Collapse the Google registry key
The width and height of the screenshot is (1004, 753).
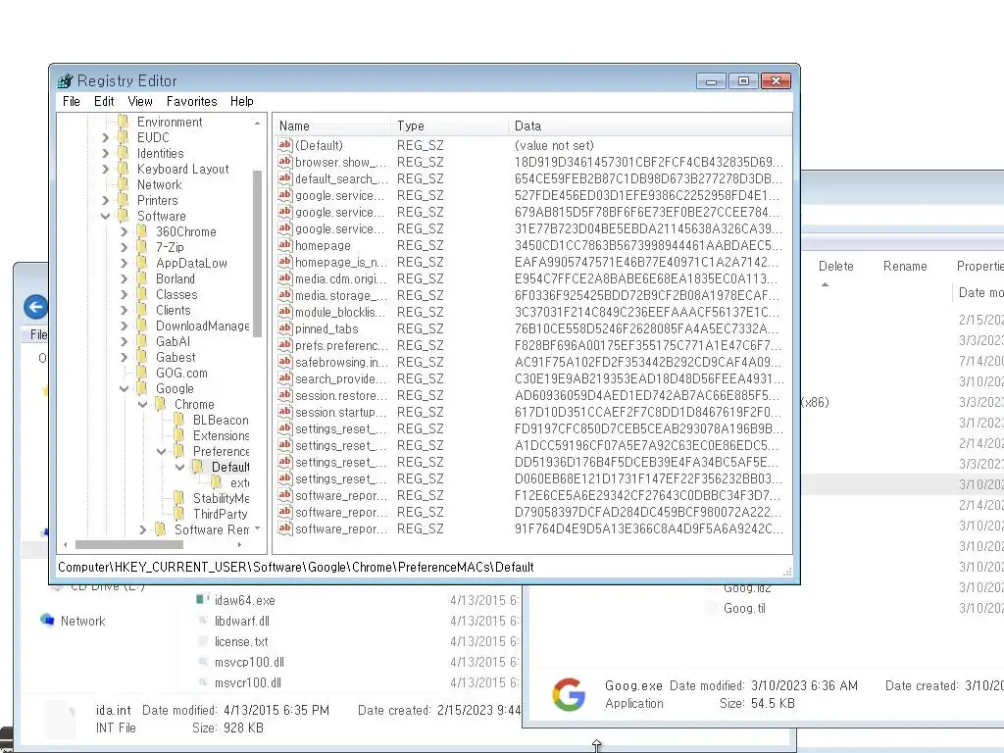tap(125, 388)
